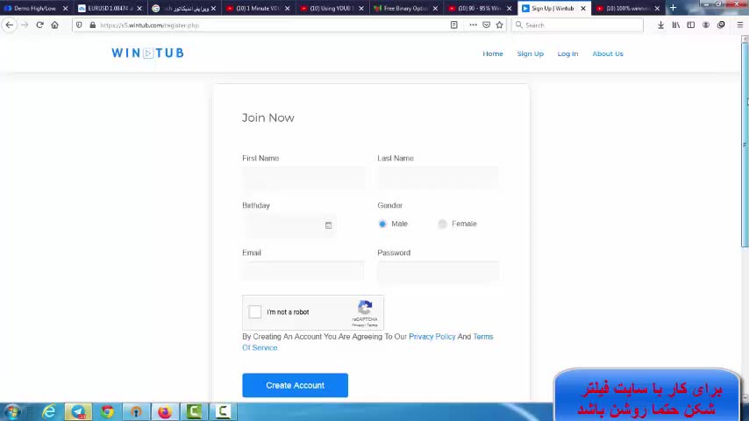Focus the Email input field

click(x=303, y=272)
